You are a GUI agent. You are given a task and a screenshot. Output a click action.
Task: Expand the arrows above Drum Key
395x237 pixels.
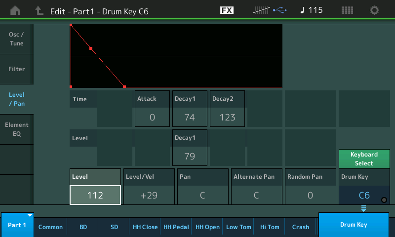(x=364, y=209)
